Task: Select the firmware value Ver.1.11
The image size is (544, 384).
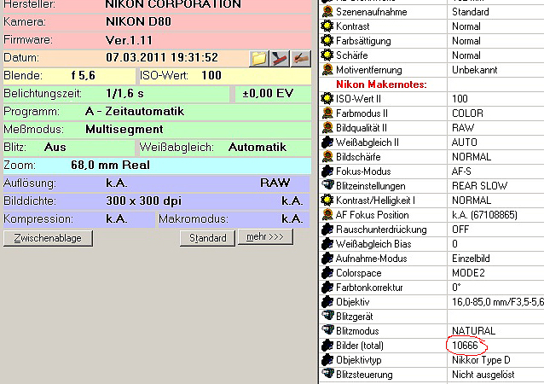Action: (129, 40)
